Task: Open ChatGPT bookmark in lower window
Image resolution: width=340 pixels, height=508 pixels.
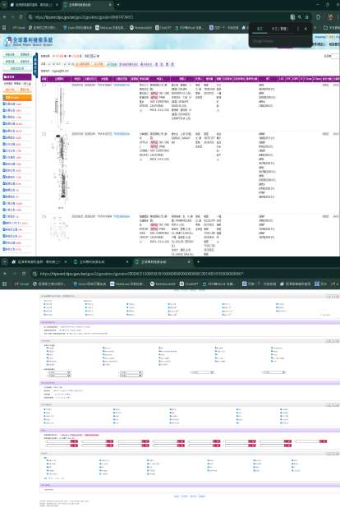Action: (189, 284)
